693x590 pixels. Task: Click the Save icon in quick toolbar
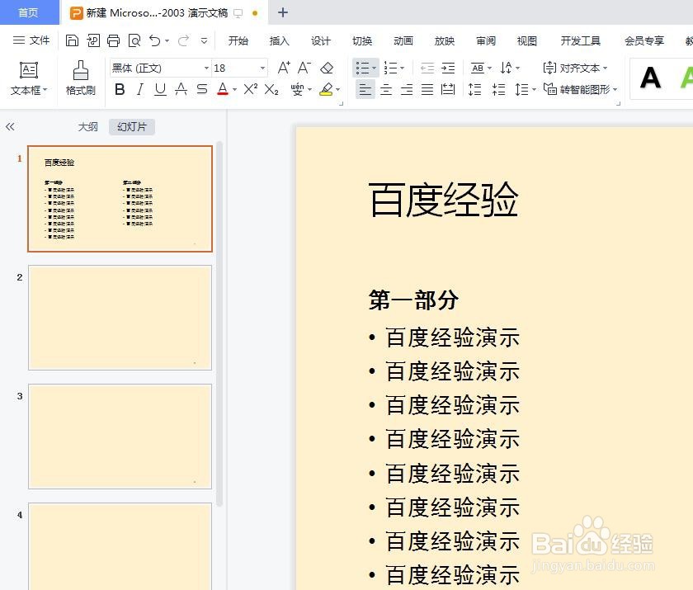click(72, 40)
